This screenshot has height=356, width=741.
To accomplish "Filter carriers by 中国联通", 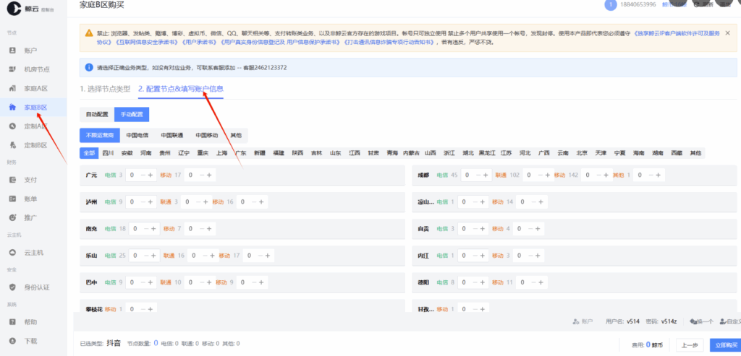I will [172, 135].
